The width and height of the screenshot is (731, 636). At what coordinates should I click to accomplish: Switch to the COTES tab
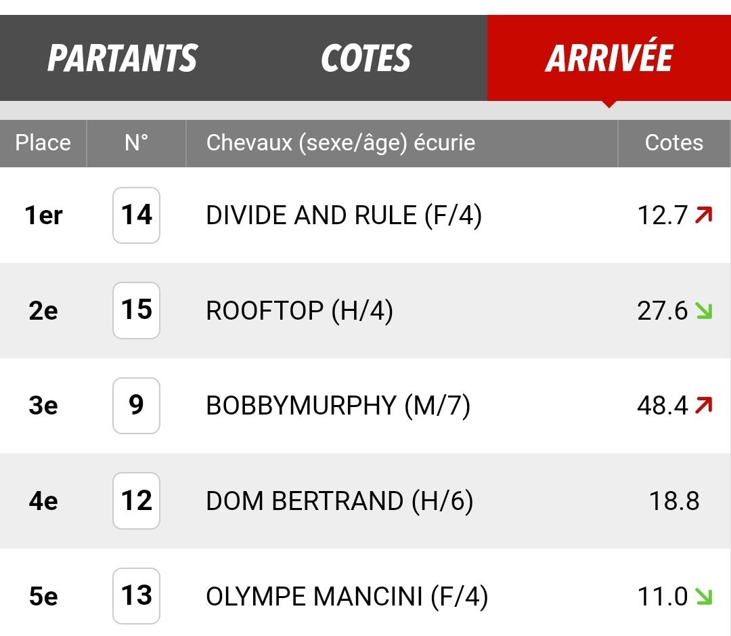pos(366,58)
